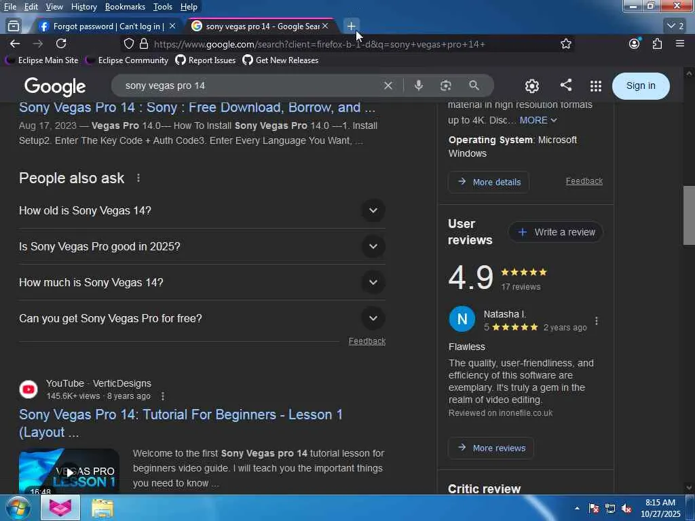
Task: Open options for Natasha I. review
Action: pyautogui.click(x=596, y=321)
